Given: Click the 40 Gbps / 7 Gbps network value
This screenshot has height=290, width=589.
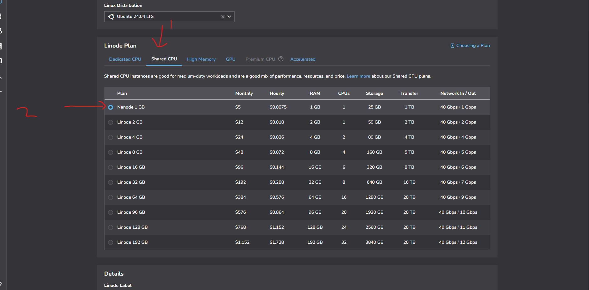Looking at the screenshot, I should click(458, 182).
